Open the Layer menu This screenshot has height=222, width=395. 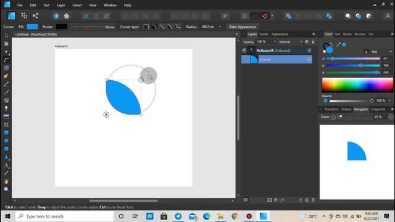(x=60, y=5)
